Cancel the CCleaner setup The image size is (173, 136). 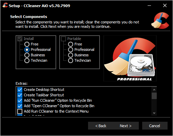(155, 126)
